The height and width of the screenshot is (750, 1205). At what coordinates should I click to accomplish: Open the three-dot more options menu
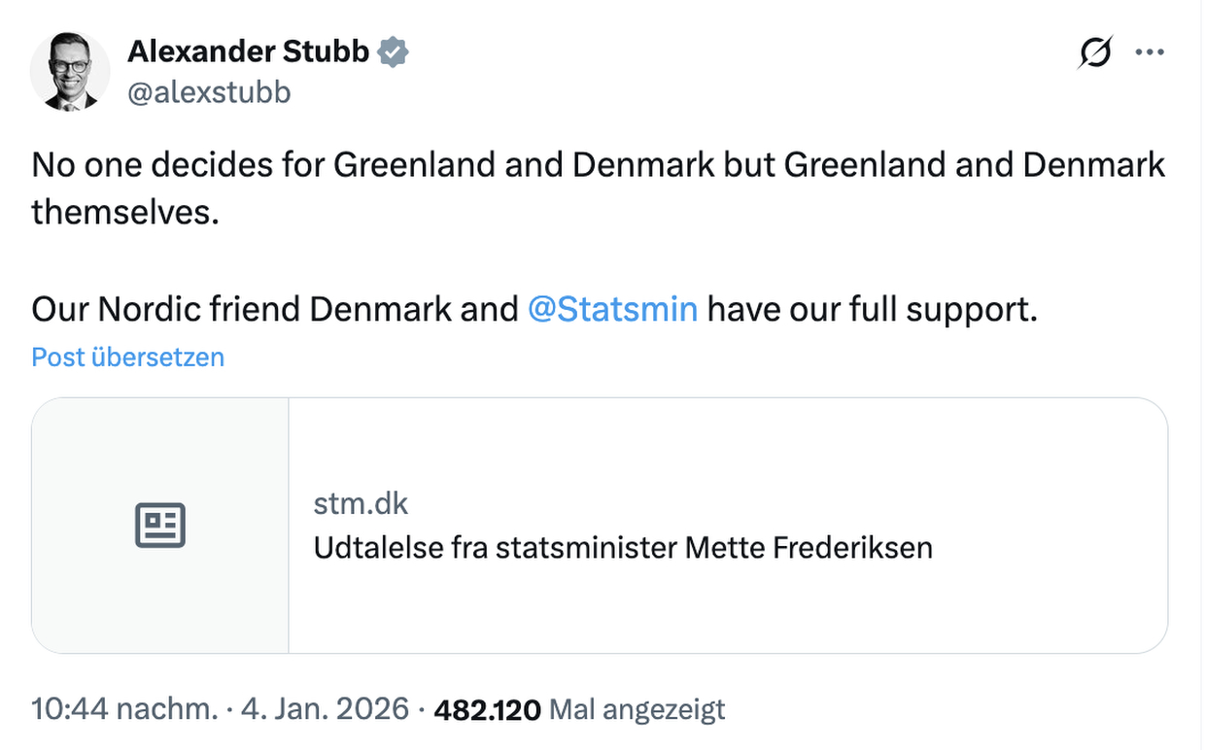1150,52
